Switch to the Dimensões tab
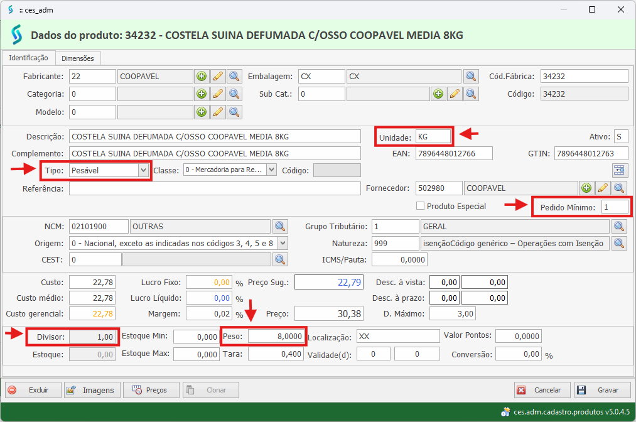Viewport: 636px width, 422px height. tap(78, 58)
